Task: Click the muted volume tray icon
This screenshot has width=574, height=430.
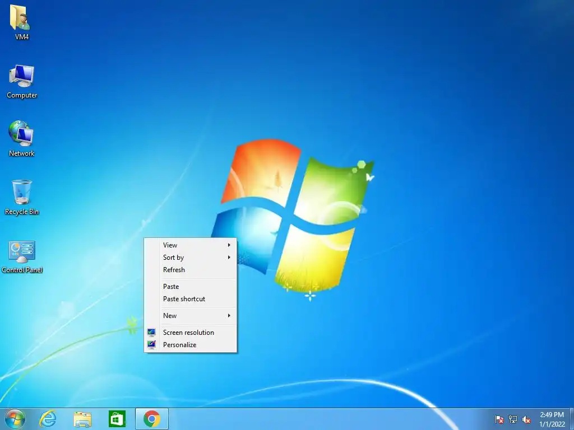Action: [x=526, y=419]
